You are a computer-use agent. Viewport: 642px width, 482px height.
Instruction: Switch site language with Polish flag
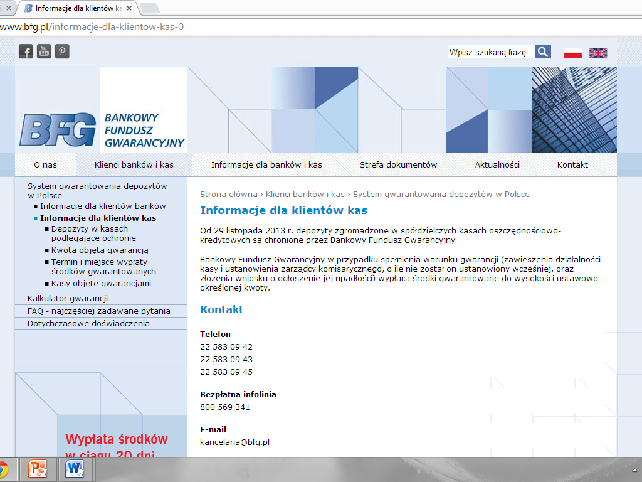click(x=573, y=53)
